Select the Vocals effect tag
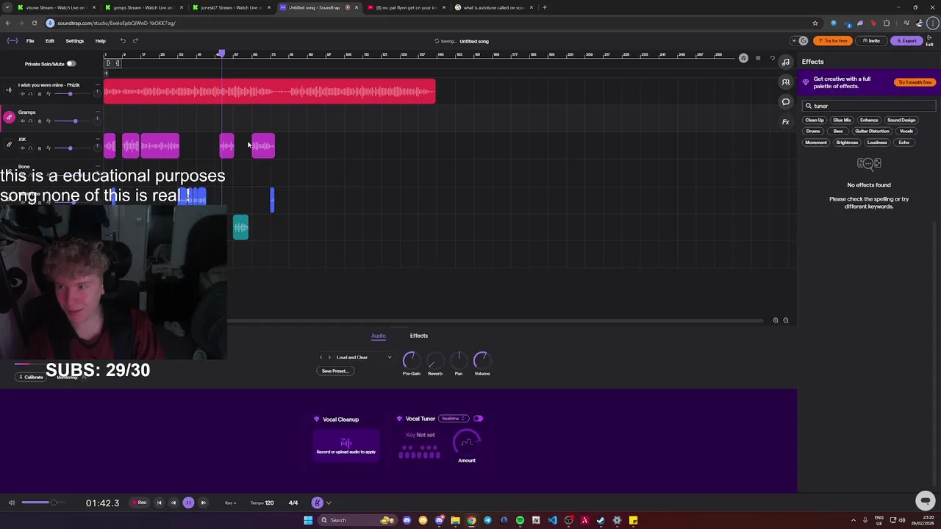 pos(906,131)
